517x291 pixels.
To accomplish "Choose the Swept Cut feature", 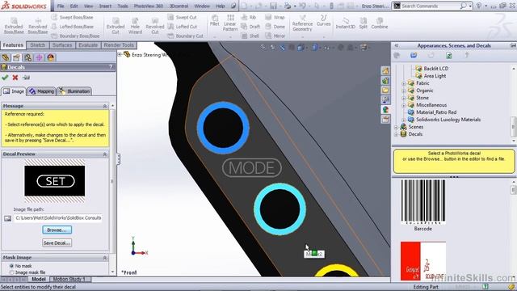I will click(182, 17).
